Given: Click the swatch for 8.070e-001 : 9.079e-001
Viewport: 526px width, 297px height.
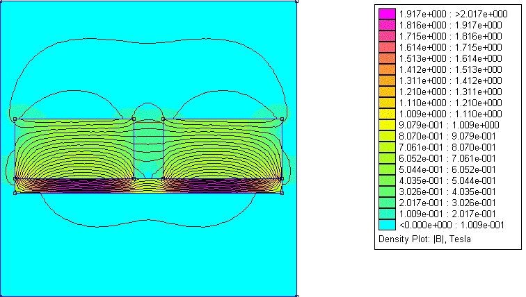Looking at the screenshot, I should pyautogui.click(x=387, y=136).
